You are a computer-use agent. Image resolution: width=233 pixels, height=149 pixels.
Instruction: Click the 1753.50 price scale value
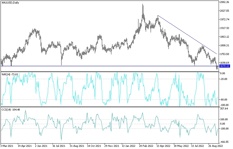click(x=225, y=54)
